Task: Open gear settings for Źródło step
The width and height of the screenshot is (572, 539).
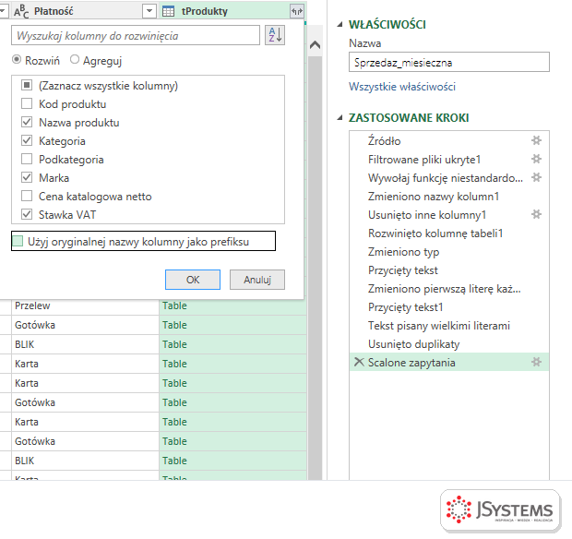Action: (536, 140)
